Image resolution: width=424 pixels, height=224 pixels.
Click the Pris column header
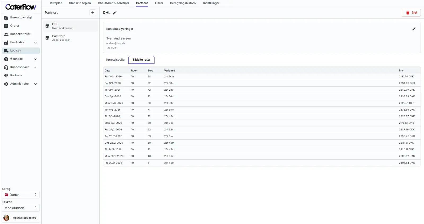[401, 71]
